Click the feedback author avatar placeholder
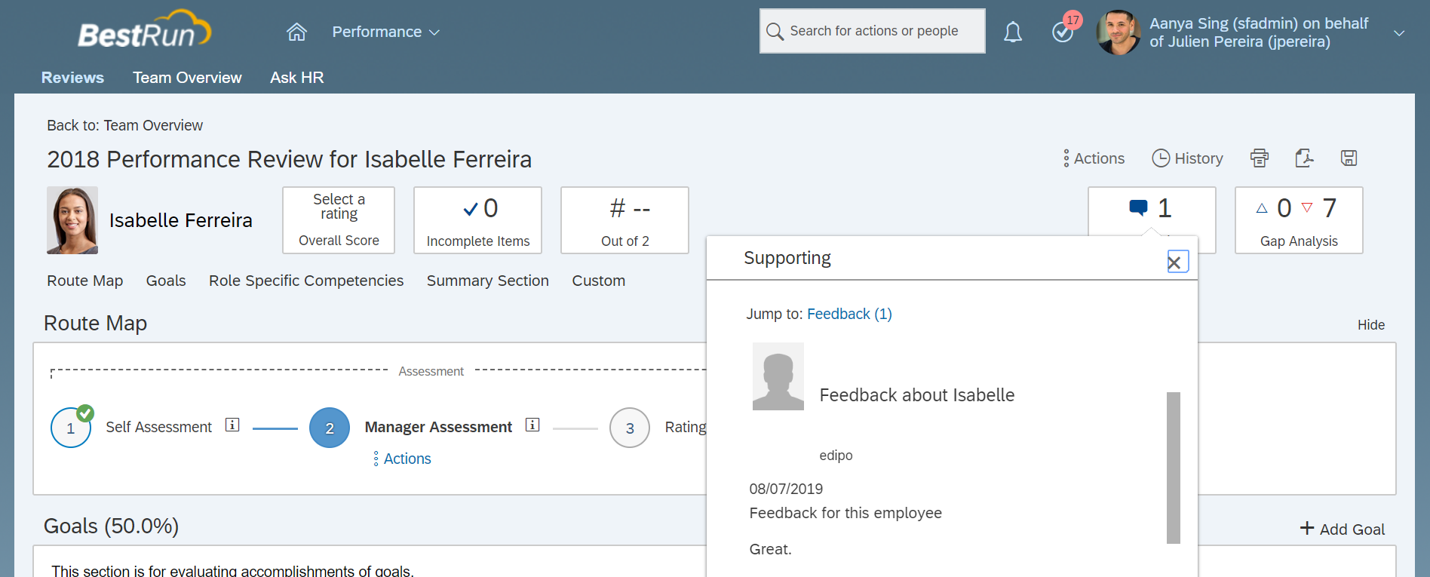1430x577 pixels. point(778,376)
